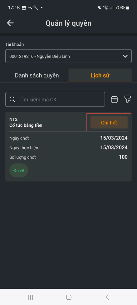
Task: Tap the Android recent apps icon
Action: 30,297
